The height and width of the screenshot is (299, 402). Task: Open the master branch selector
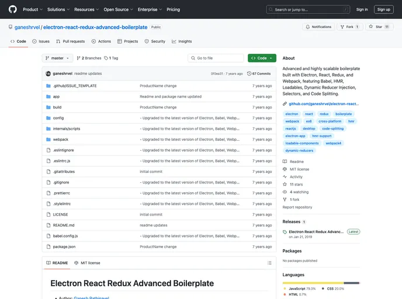57,58
